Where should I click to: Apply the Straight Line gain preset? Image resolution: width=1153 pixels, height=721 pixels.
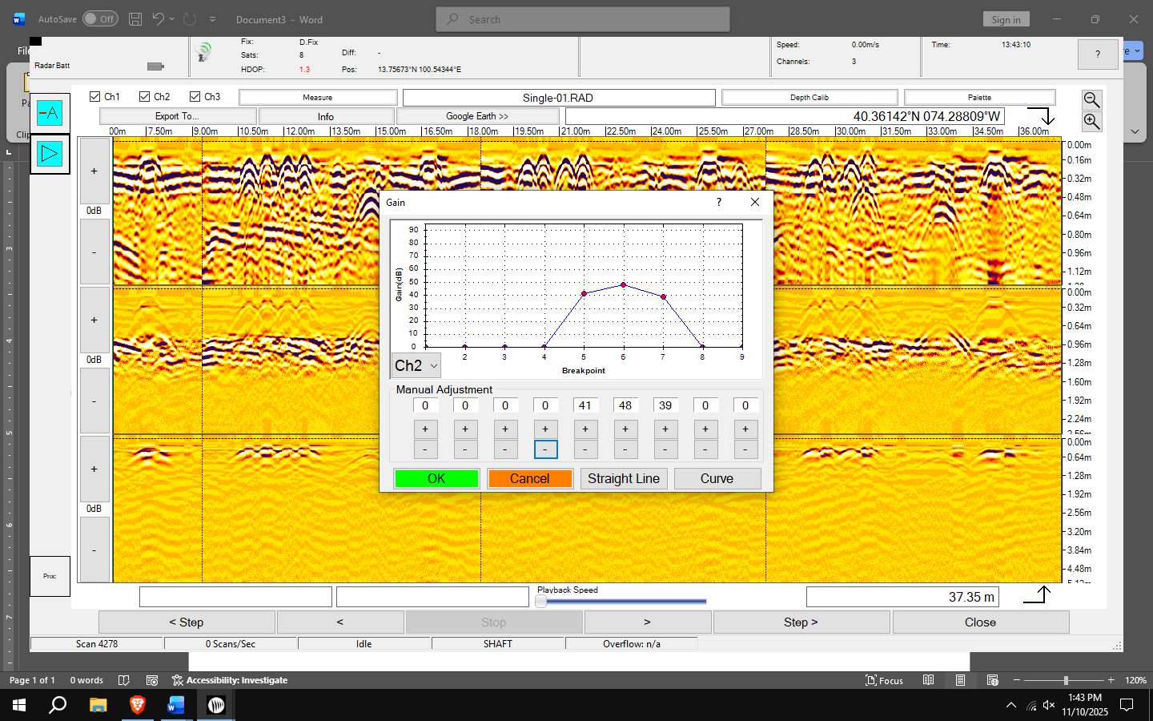pyautogui.click(x=623, y=478)
